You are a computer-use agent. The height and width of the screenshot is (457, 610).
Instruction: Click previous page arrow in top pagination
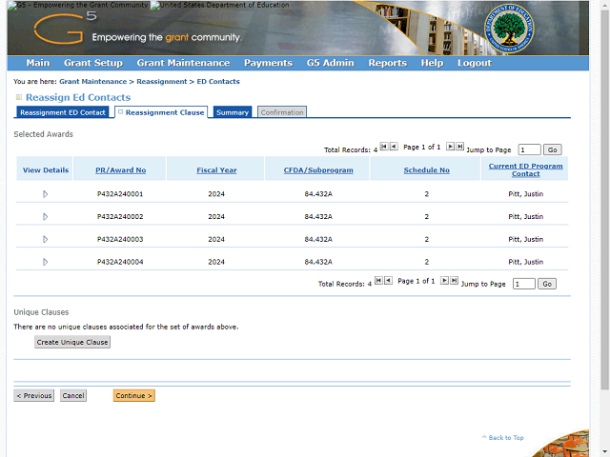pos(394,148)
